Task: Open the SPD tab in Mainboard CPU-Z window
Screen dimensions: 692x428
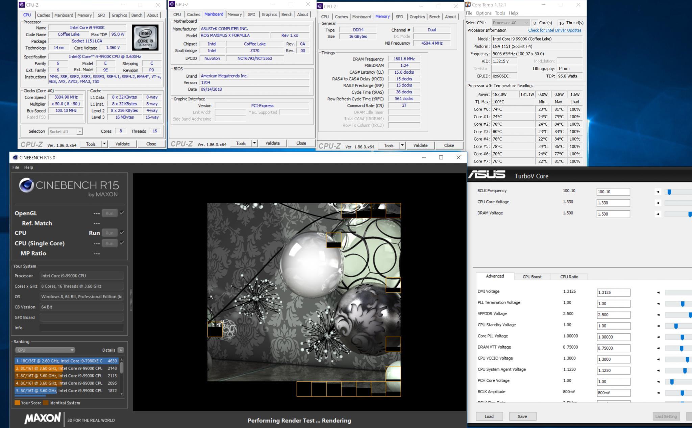Action: coord(251,15)
